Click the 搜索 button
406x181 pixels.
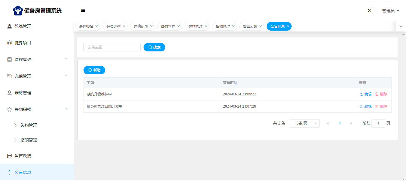coord(154,47)
